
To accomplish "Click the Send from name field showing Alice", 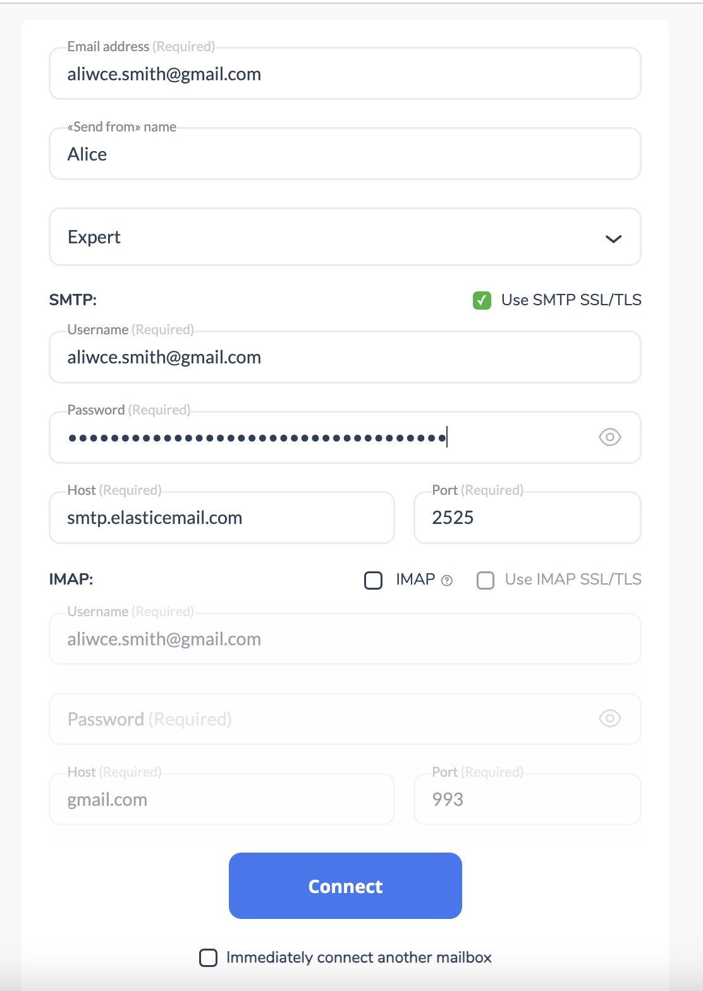I will tap(345, 154).
